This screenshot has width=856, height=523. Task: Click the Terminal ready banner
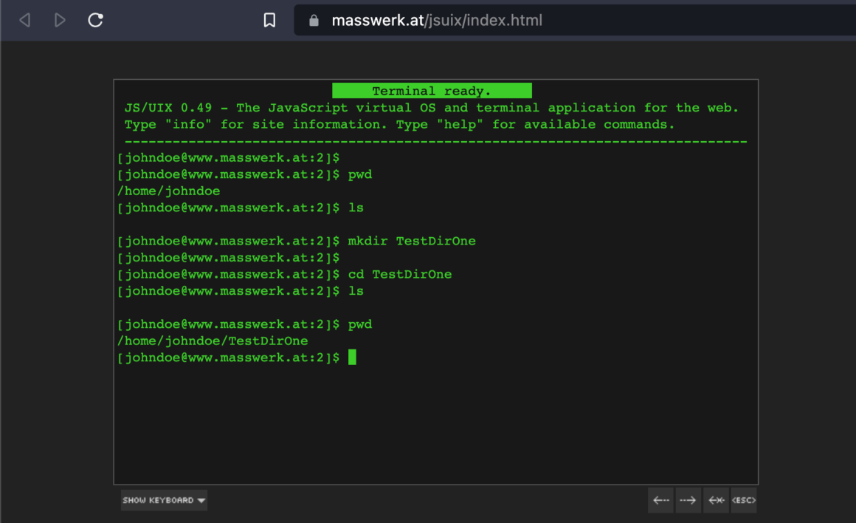click(431, 90)
